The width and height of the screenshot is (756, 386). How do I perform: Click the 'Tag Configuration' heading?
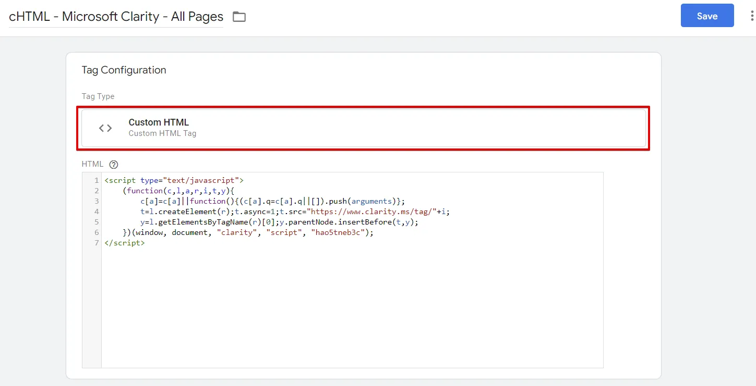click(x=124, y=70)
